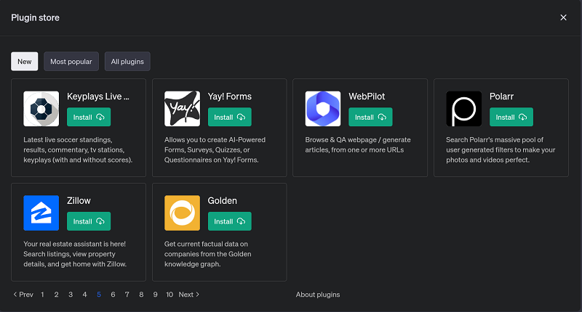Install the Polarr plugin

point(511,117)
